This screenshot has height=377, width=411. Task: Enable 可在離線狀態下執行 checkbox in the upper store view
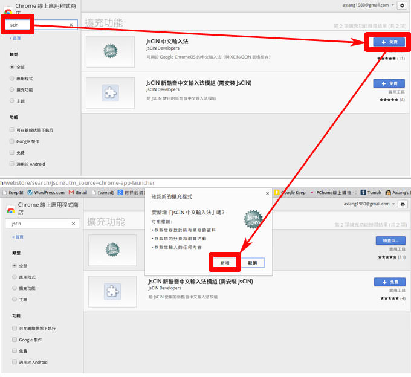click(12, 130)
